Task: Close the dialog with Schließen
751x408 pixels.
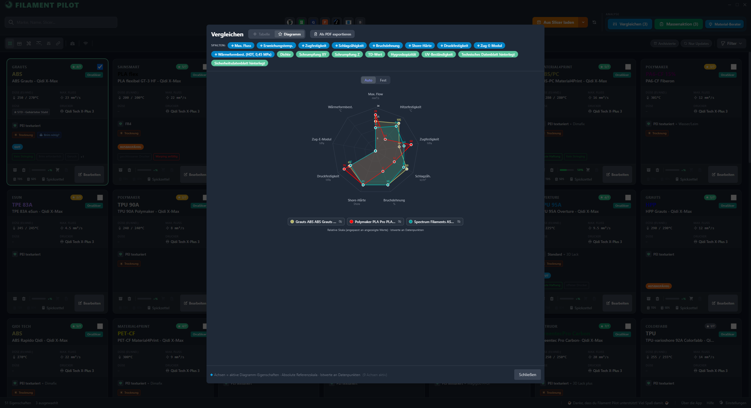Action: pyautogui.click(x=527, y=375)
